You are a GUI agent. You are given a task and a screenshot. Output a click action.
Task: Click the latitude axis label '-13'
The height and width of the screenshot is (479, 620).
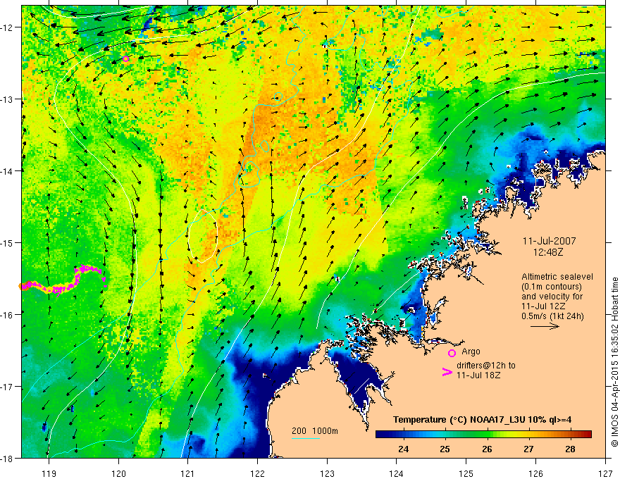7,99
